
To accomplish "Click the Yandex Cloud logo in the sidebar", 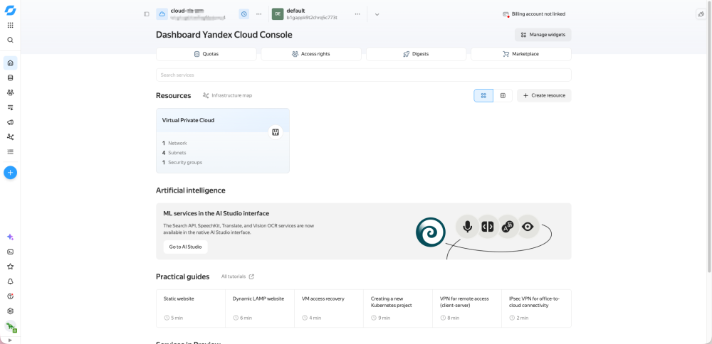I will (x=10, y=10).
